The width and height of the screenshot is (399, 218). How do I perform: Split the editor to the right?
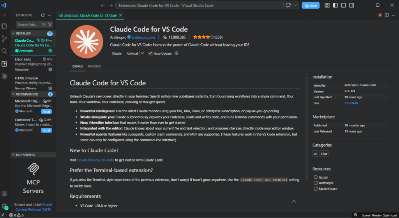coord(387,15)
